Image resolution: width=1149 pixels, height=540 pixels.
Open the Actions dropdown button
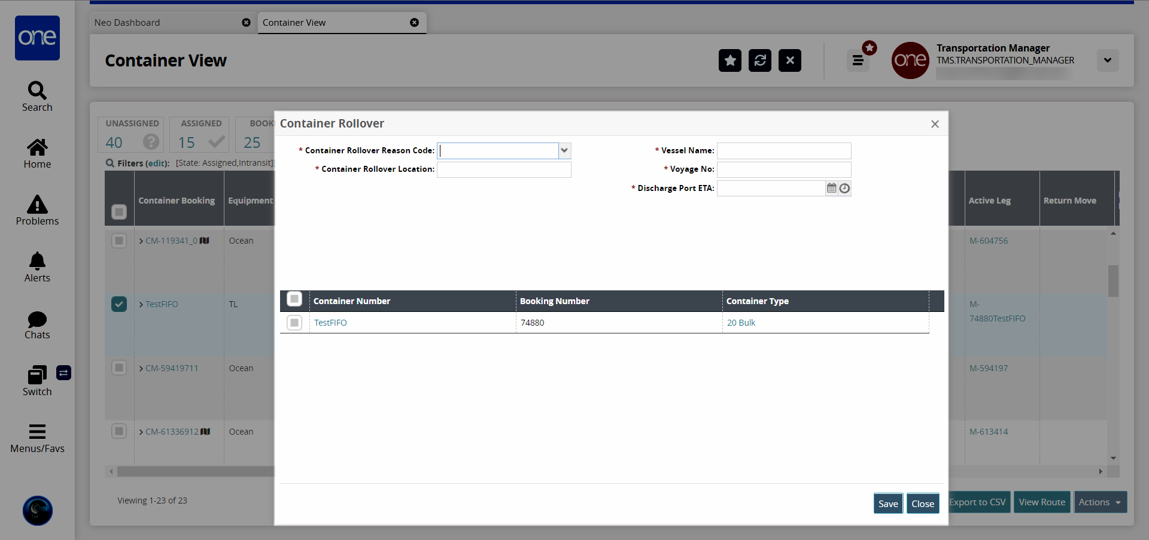pyautogui.click(x=1100, y=502)
